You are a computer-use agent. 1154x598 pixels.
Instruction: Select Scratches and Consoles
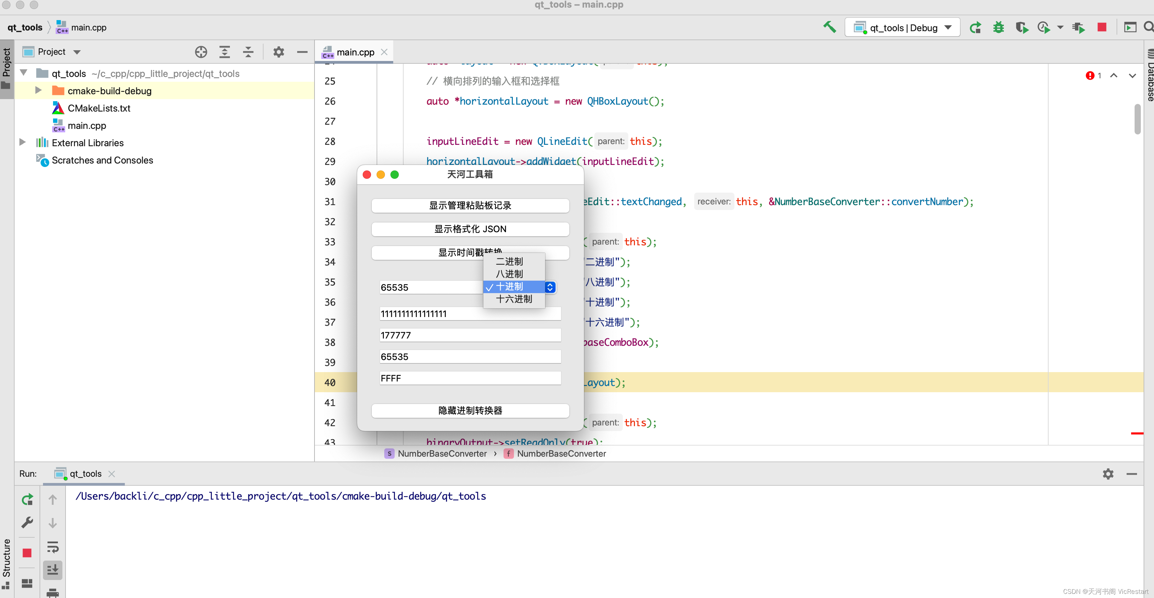coord(102,160)
